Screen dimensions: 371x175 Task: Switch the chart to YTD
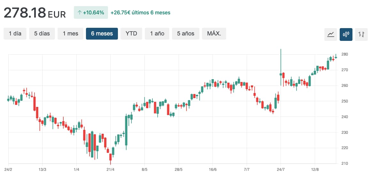tap(131, 34)
